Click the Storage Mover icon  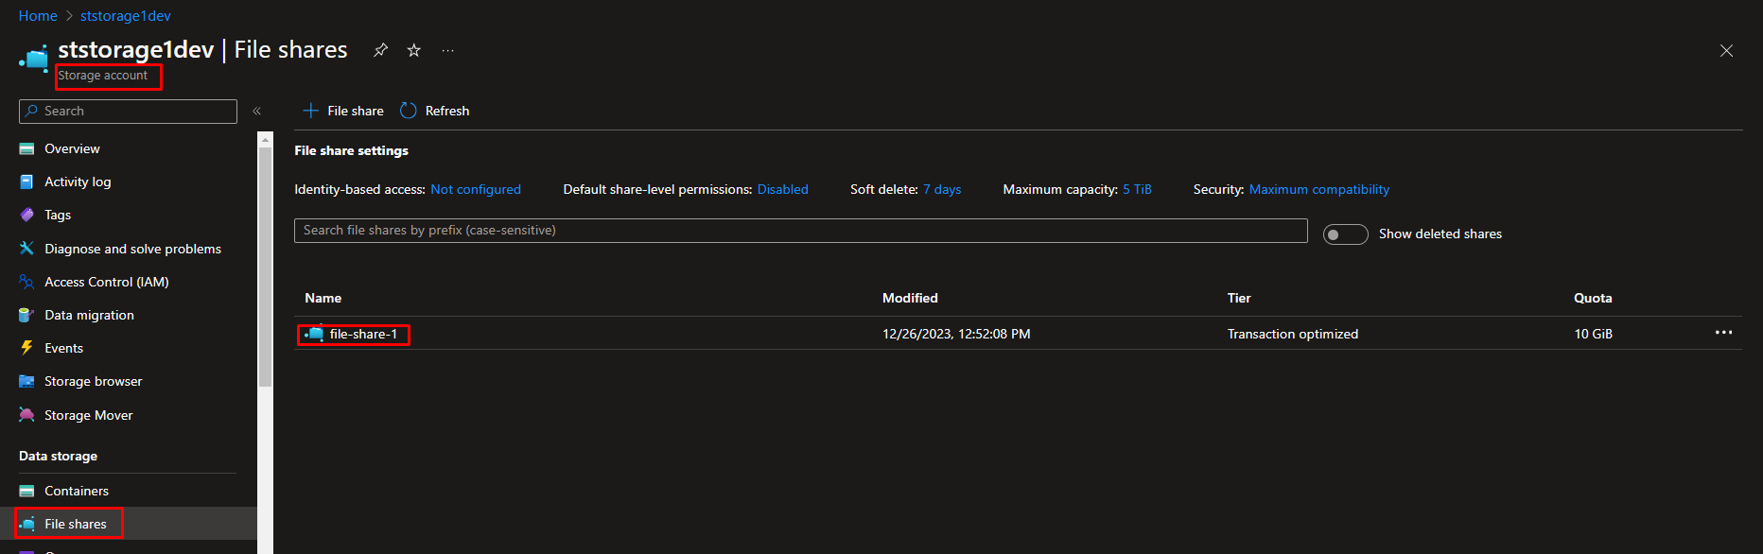coord(26,415)
